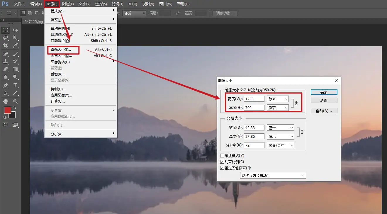This screenshot has height=214, width=387.
Task: Choose Canvas Size from the Image menu
Action: click(x=61, y=56)
